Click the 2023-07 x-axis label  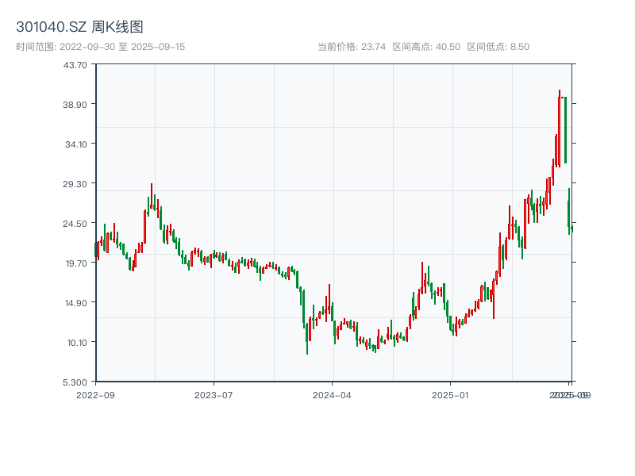[214, 395]
